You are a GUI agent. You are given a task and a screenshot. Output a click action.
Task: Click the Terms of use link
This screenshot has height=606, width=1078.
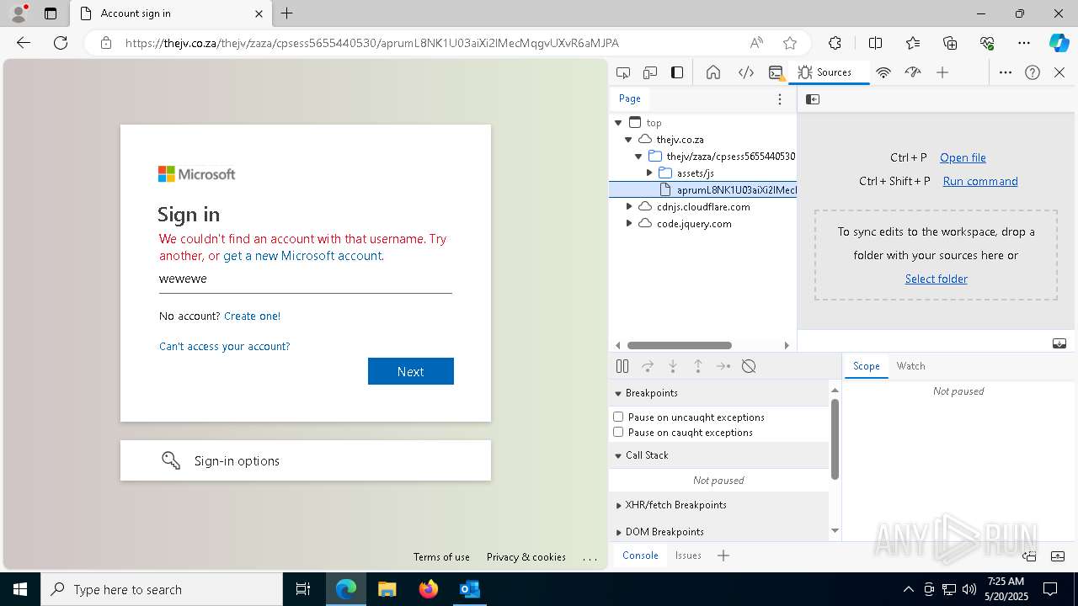441,557
